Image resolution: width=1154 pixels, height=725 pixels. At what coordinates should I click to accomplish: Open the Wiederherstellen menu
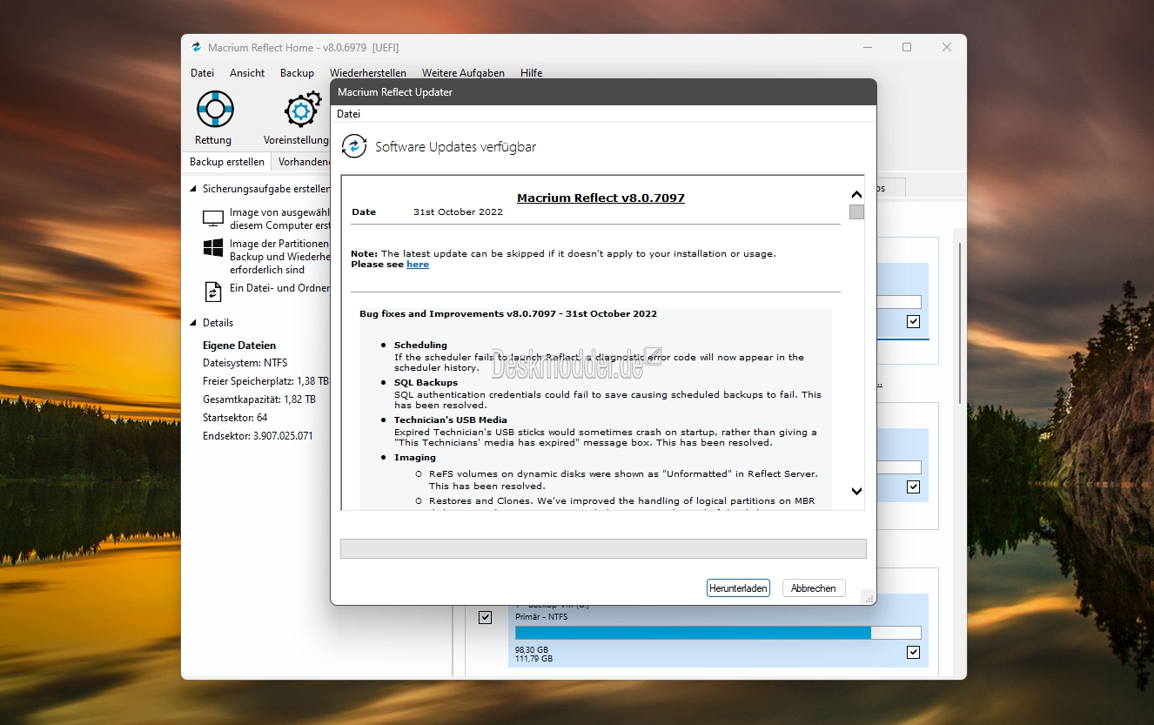(368, 73)
